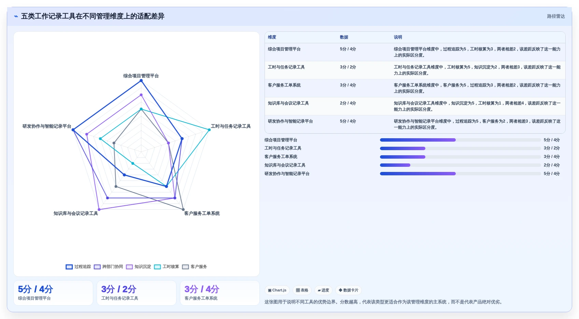The height and width of the screenshot is (319, 579).
Task: Click the 3分 / 2分 value in table
Action: point(348,67)
